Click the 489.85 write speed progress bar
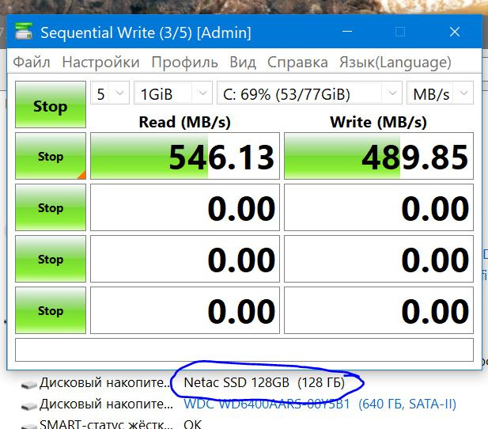Viewport: 488px width, 429px height. pos(378,157)
